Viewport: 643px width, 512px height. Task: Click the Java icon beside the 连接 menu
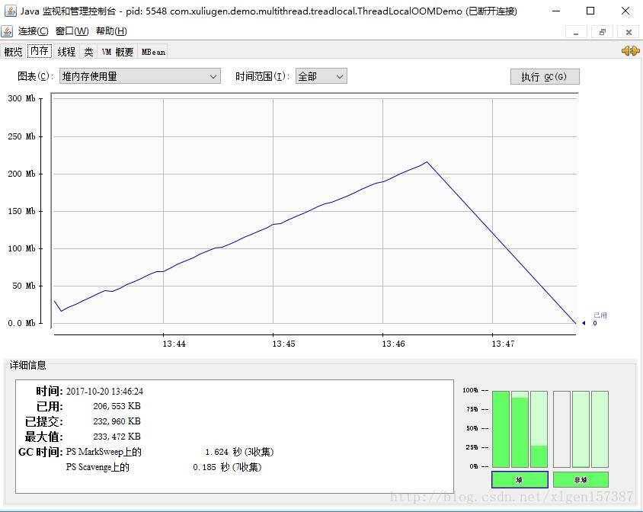(x=7, y=31)
